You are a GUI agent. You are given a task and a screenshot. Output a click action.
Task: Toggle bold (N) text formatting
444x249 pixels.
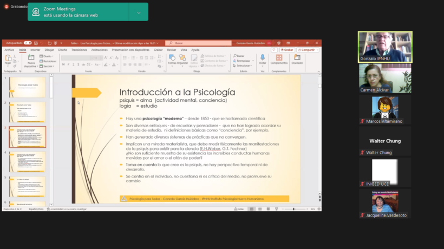pyautogui.click(x=63, y=64)
